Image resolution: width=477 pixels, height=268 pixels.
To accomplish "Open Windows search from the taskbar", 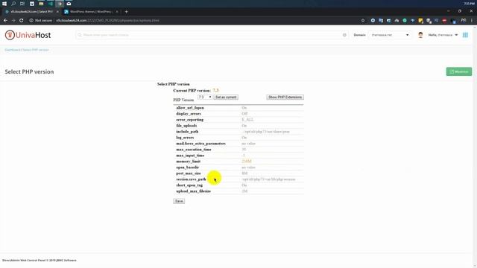I will click(x=13, y=4).
